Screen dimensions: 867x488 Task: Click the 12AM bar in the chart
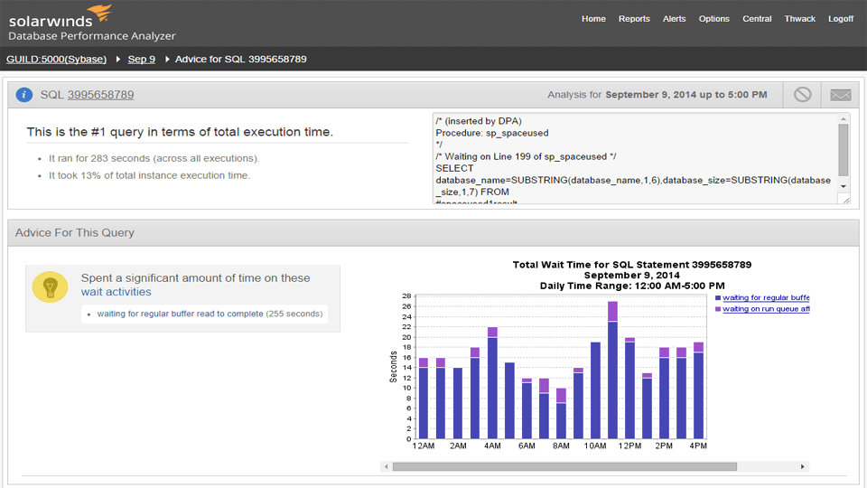click(424, 399)
